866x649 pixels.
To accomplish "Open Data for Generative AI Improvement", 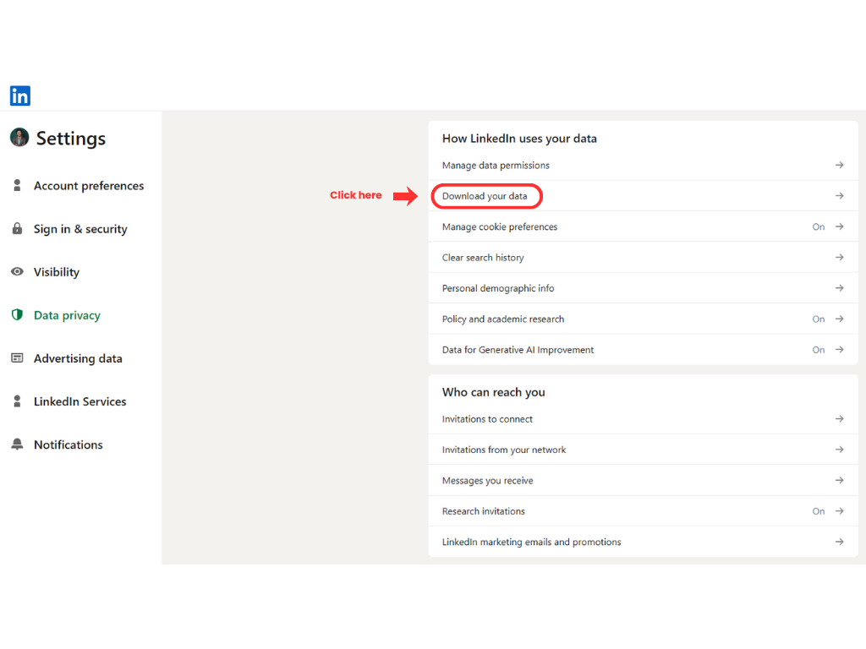I will point(643,350).
